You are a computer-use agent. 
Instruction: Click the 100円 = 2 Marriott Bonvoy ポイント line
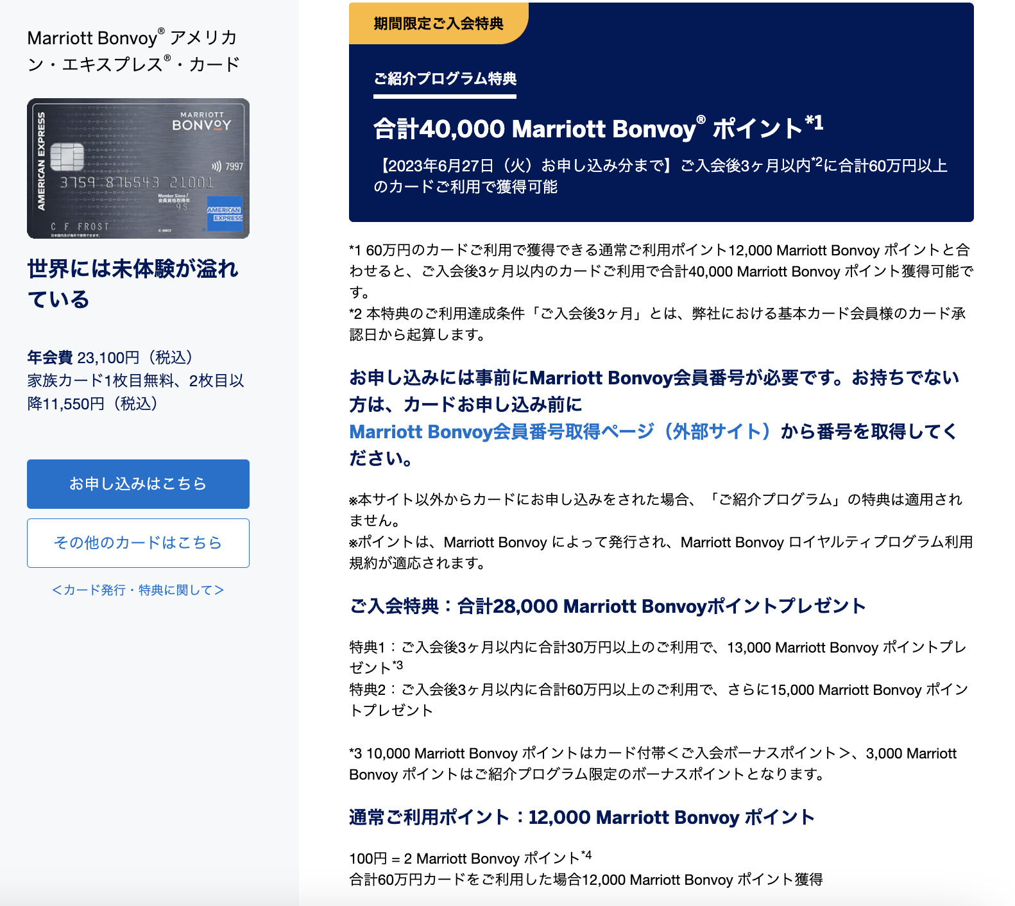pyautogui.click(x=470, y=858)
